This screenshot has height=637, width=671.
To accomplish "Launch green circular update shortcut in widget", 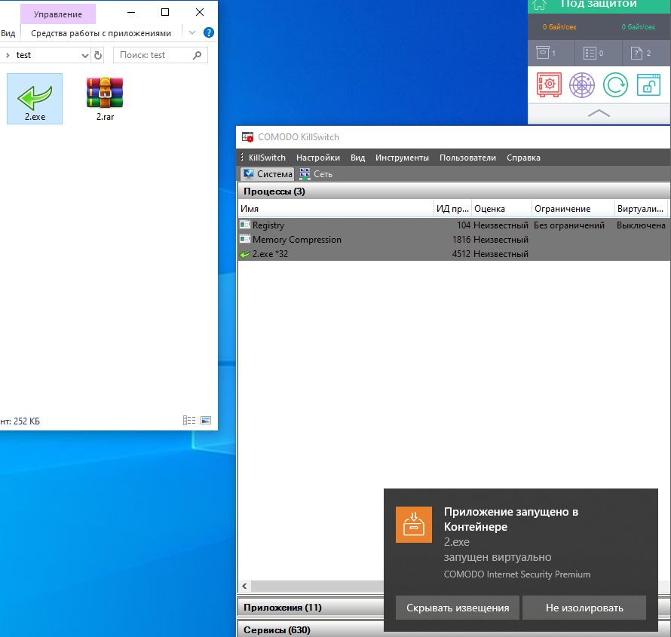I will [x=615, y=84].
